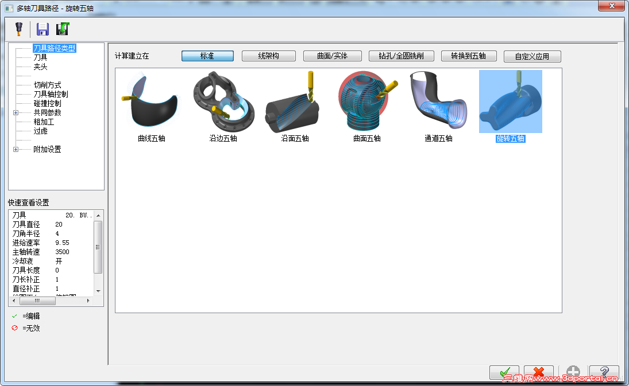
Task: Switch to the 自定义应用 tab
Action: coord(532,56)
